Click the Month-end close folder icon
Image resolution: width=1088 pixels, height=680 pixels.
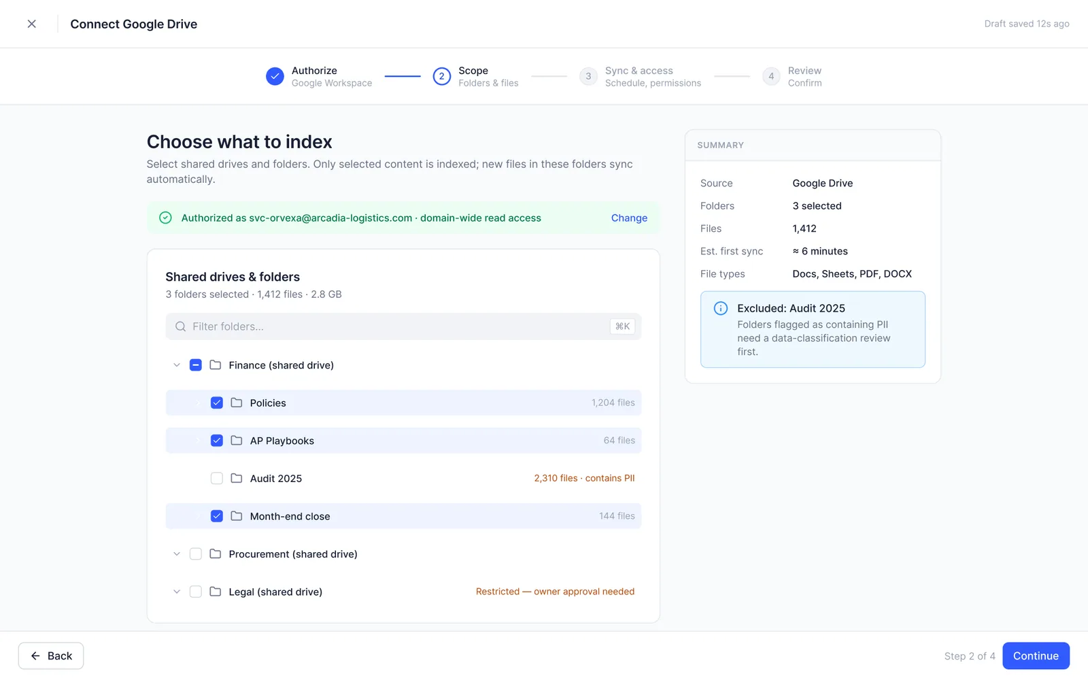[x=237, y=516]
